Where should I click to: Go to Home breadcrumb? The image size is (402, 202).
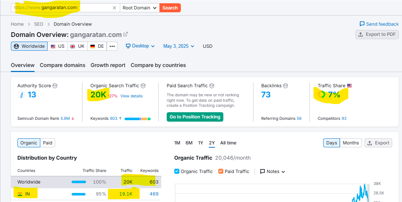17,24
